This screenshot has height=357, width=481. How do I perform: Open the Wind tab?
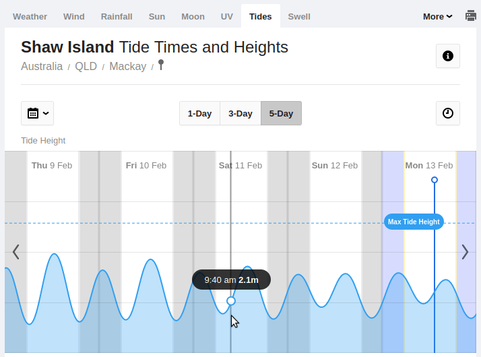click(x=74, y=16)
